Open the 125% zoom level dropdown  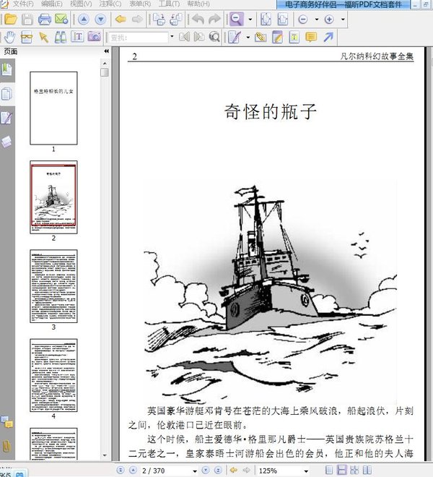pyautogui.click(x=306, y=471)
